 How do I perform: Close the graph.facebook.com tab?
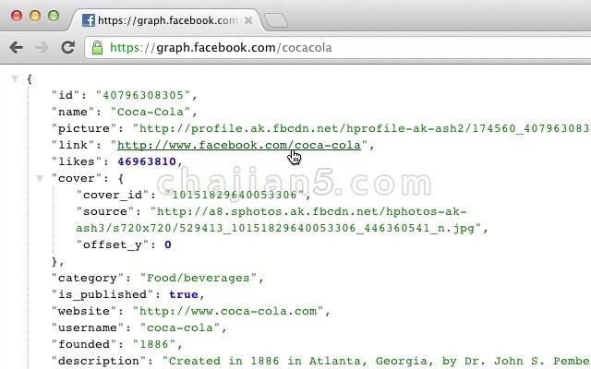pos(248,20)
